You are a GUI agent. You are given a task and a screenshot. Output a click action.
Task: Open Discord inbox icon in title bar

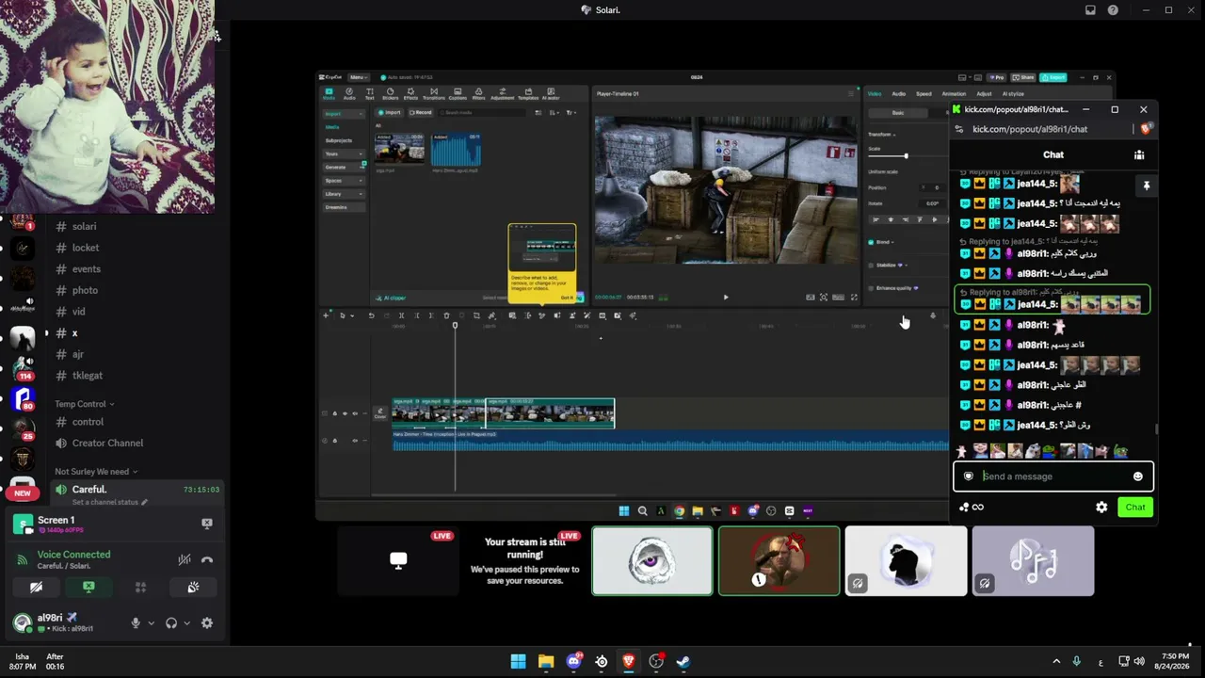click(1090, 10)
